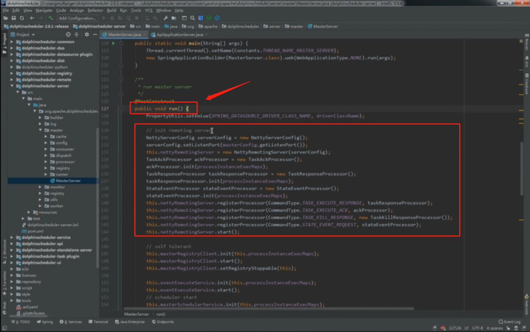Switch to ApiApplicationServer.java tab
The image size is (530, 332).
point(180,34)
